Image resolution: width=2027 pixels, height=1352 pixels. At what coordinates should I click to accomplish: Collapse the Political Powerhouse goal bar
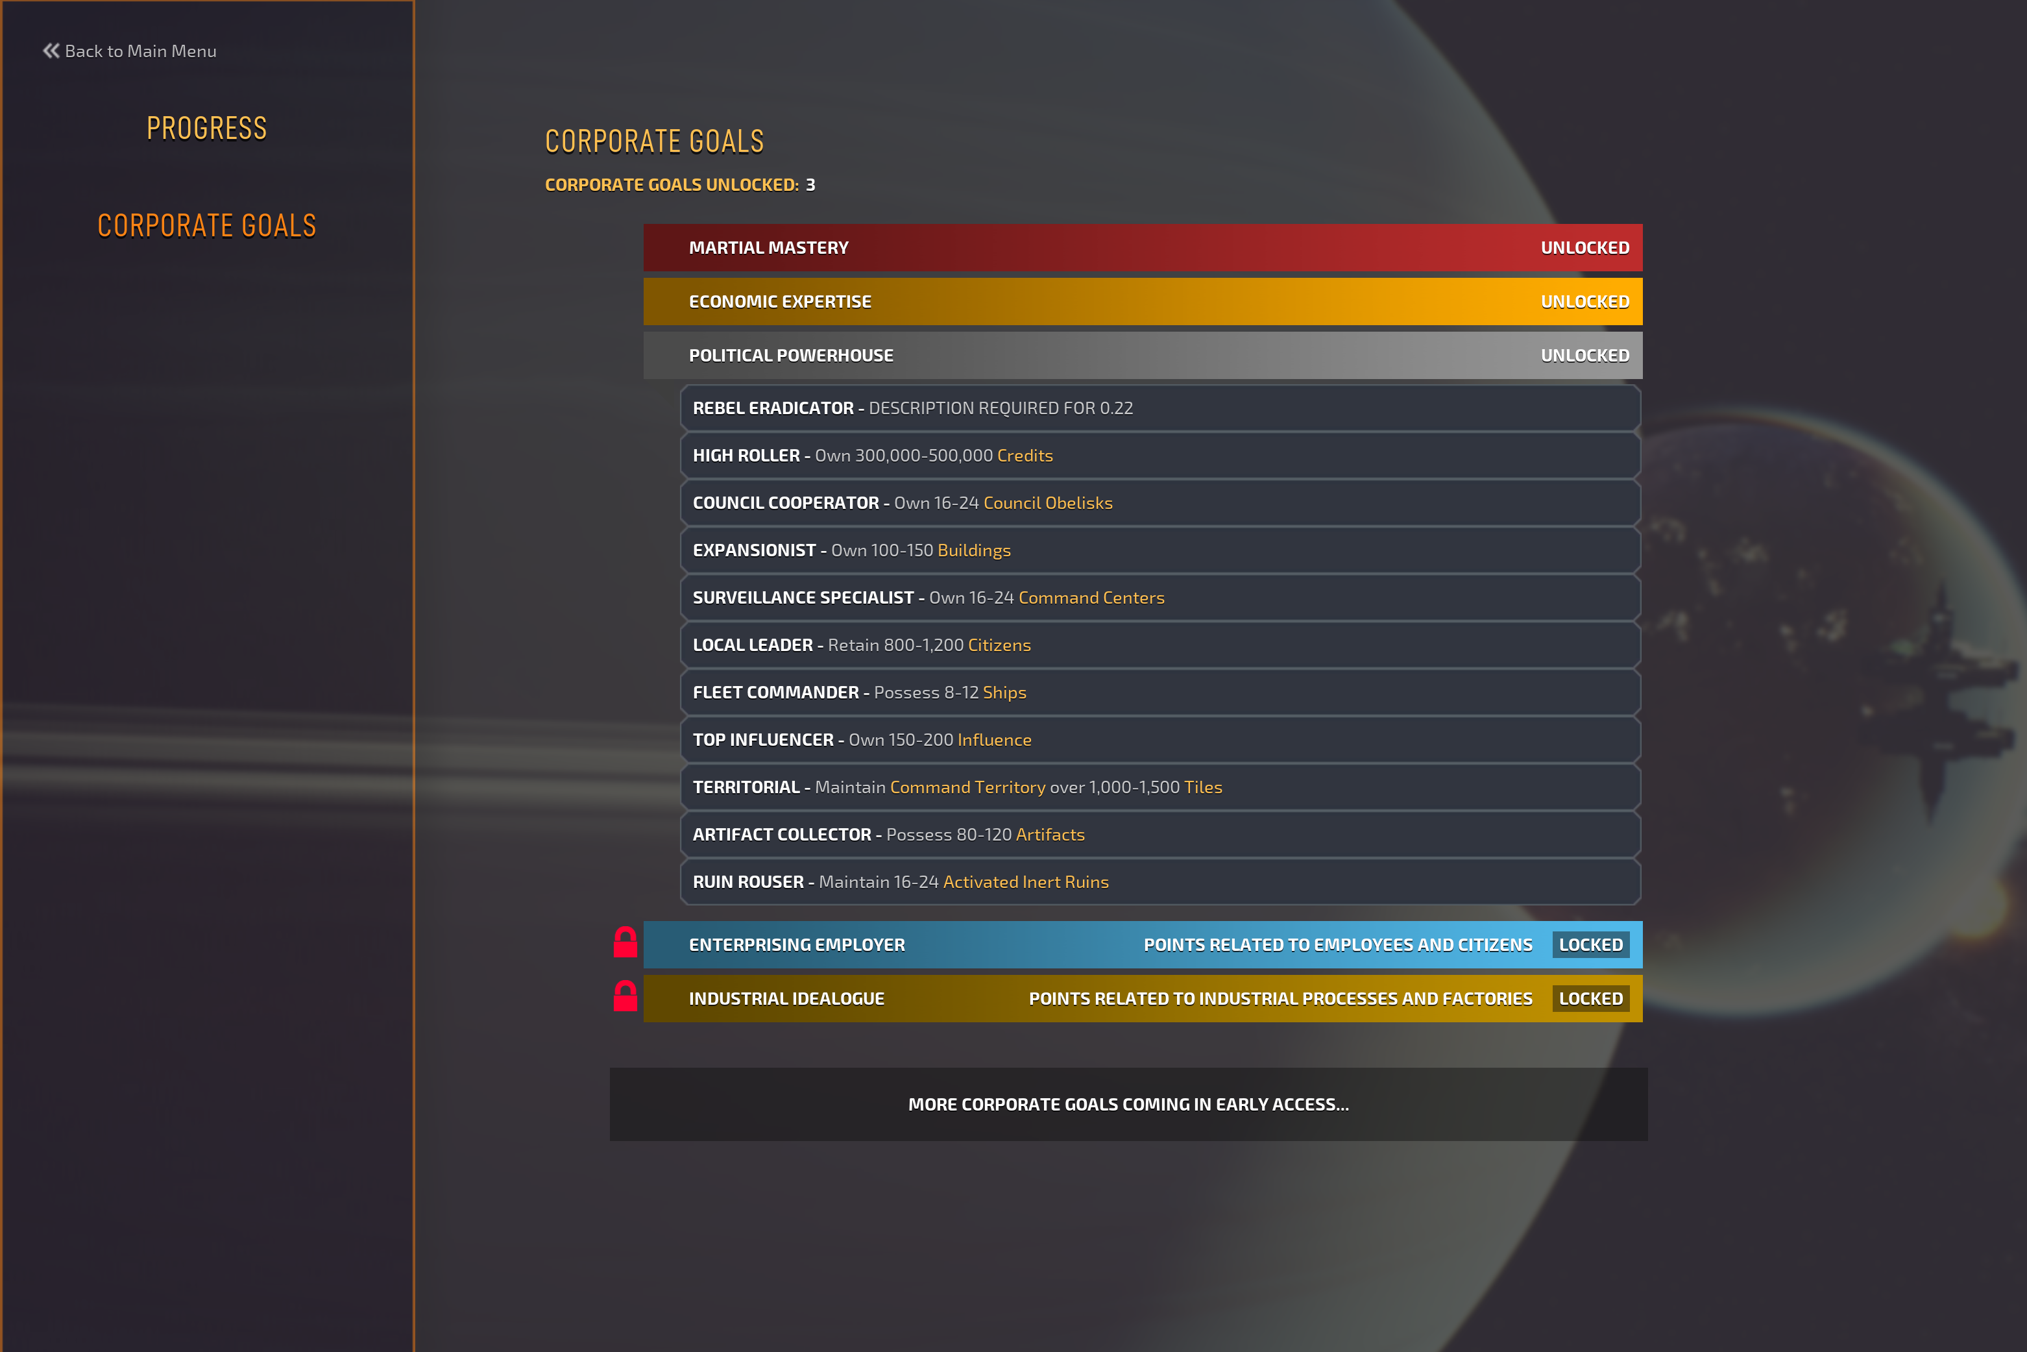[x=1142, y=355]
